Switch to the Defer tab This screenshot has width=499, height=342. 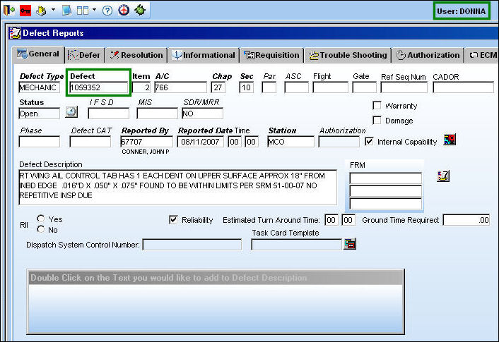tap(84, 55)
